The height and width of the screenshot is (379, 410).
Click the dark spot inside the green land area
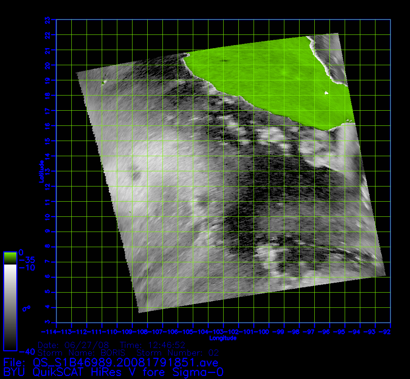tap(224, 61)
